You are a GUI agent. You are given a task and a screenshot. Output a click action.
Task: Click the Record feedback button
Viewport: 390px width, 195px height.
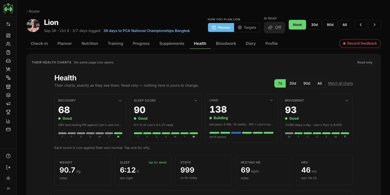pyautogui.click(x=360, y=43)
